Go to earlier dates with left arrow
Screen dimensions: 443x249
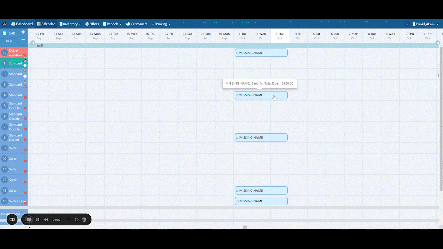click(33, 43)
